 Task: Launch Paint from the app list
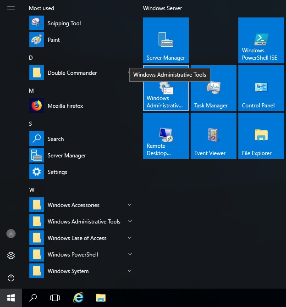tap(54, 40)
